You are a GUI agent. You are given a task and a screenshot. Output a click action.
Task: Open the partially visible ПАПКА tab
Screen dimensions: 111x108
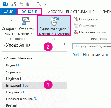click(107, 12)
